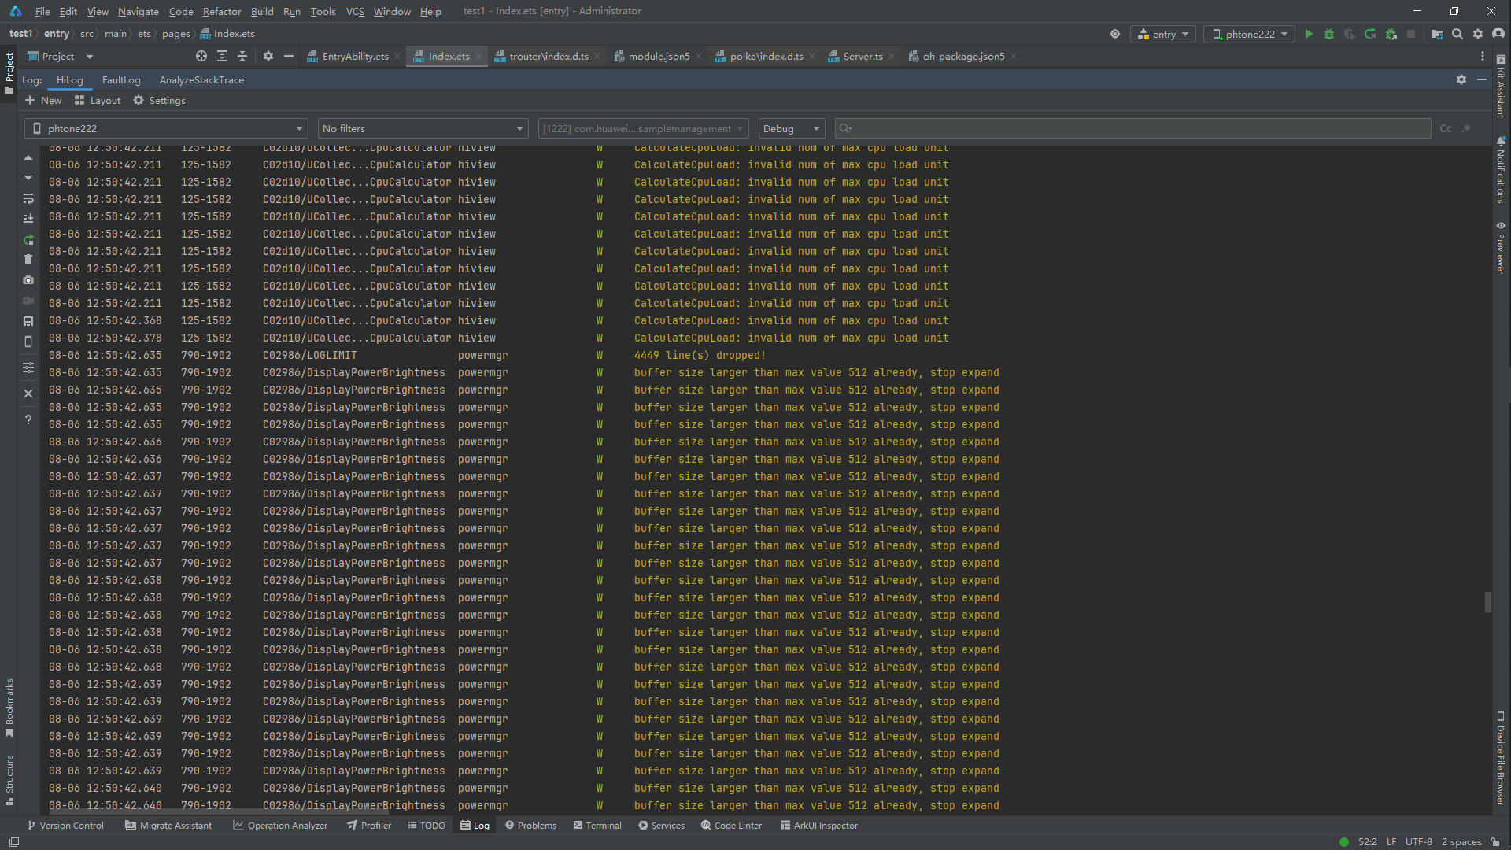Apply changes with the hot reload icon
This screenshot has width=1511, height=850.
click(x=1370, y=34)
